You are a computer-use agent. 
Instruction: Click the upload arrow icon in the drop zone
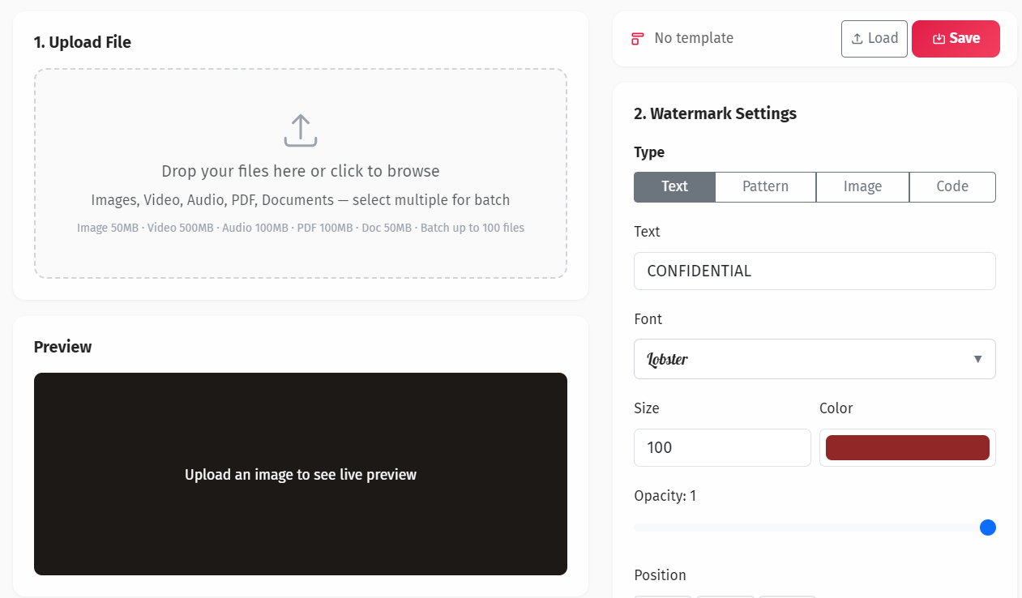point(301,130)
